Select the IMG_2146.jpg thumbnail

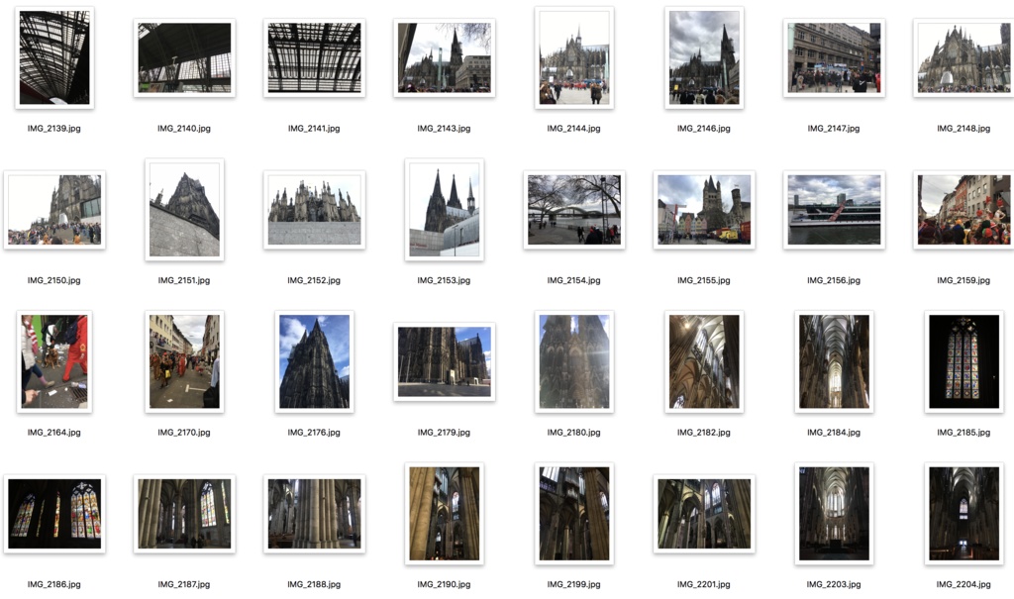click(x=704, y=57)
